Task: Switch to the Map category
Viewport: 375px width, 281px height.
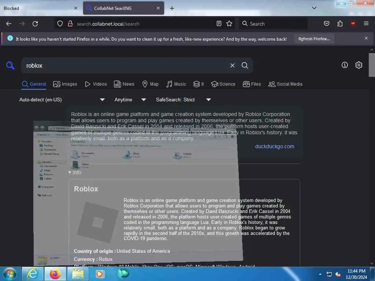Action: coord(150,84)
